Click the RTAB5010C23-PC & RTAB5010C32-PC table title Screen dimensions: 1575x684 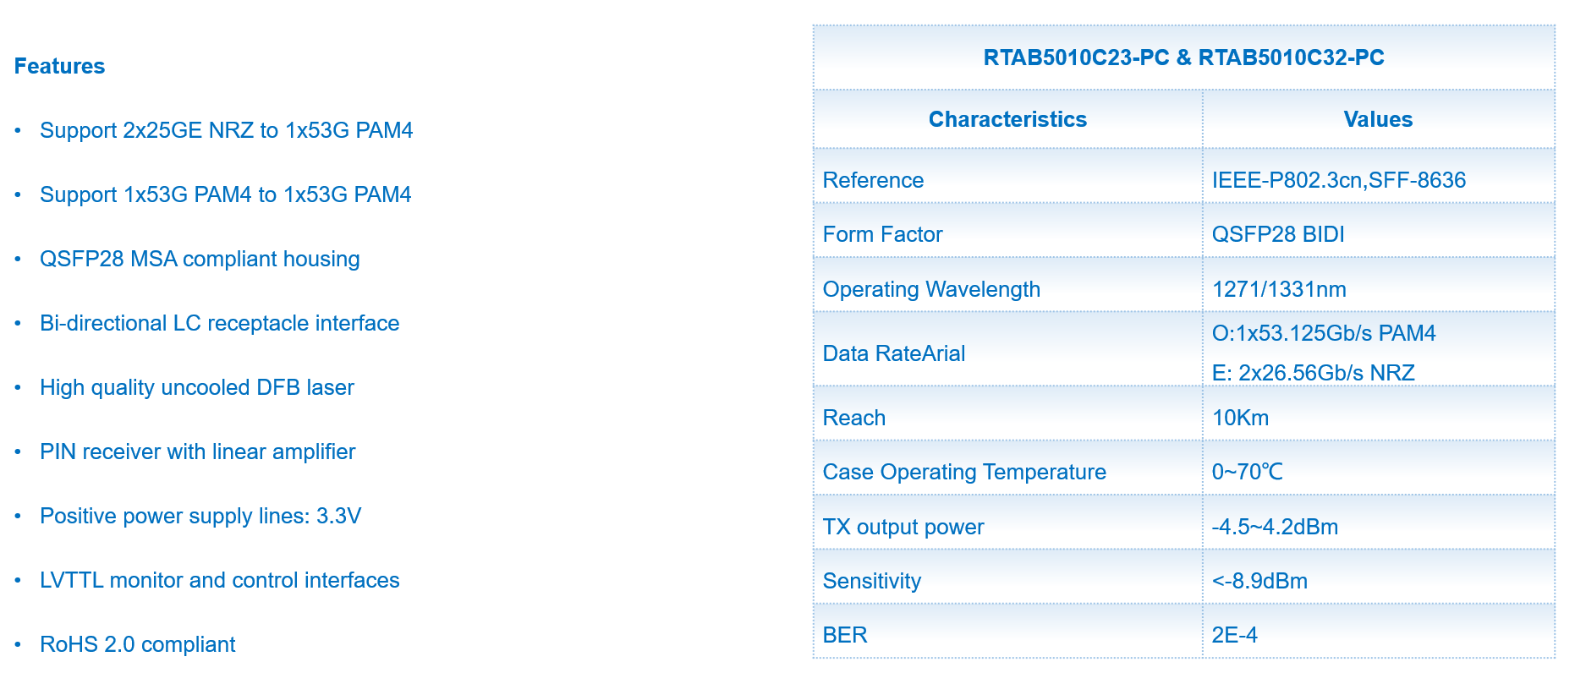1183,57
